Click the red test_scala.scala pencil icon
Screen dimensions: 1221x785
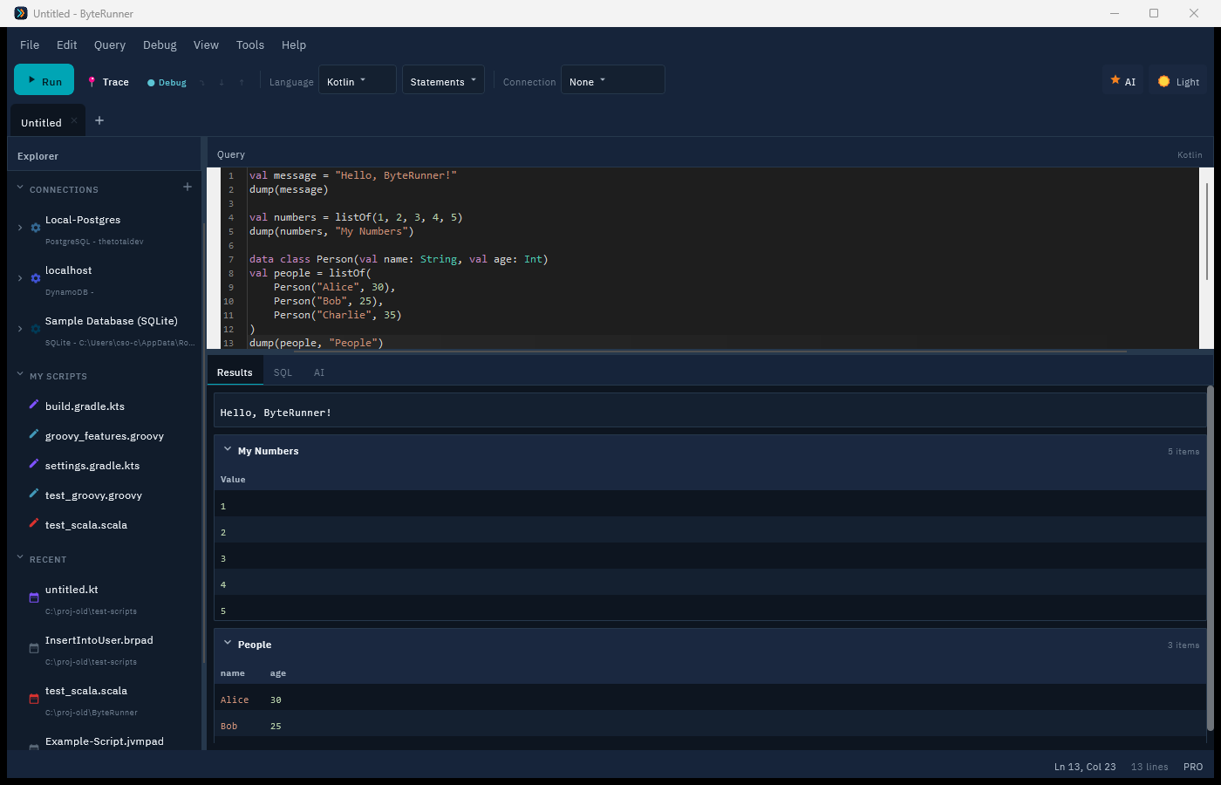pyautogui.click(x=34, y=523)
